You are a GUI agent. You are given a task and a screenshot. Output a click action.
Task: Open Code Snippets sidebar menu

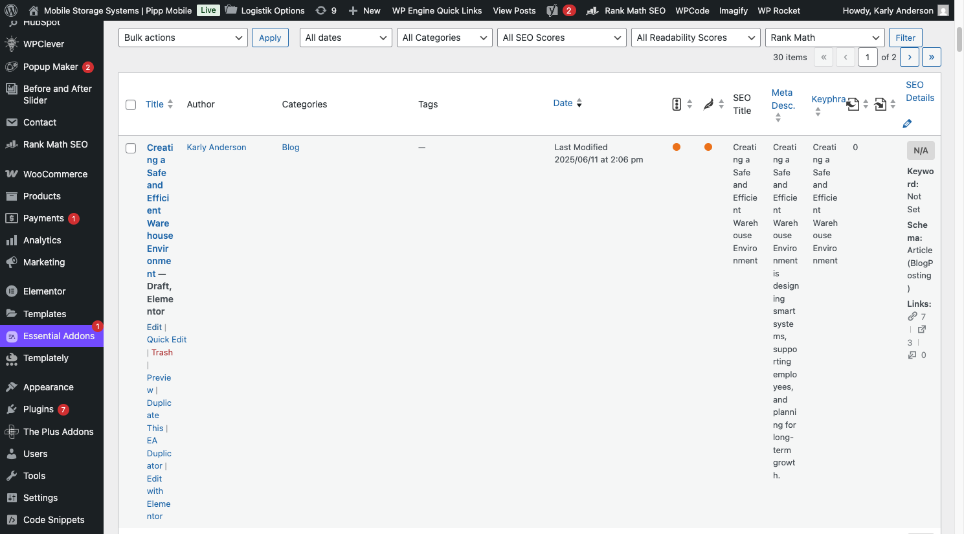[52, 520]
